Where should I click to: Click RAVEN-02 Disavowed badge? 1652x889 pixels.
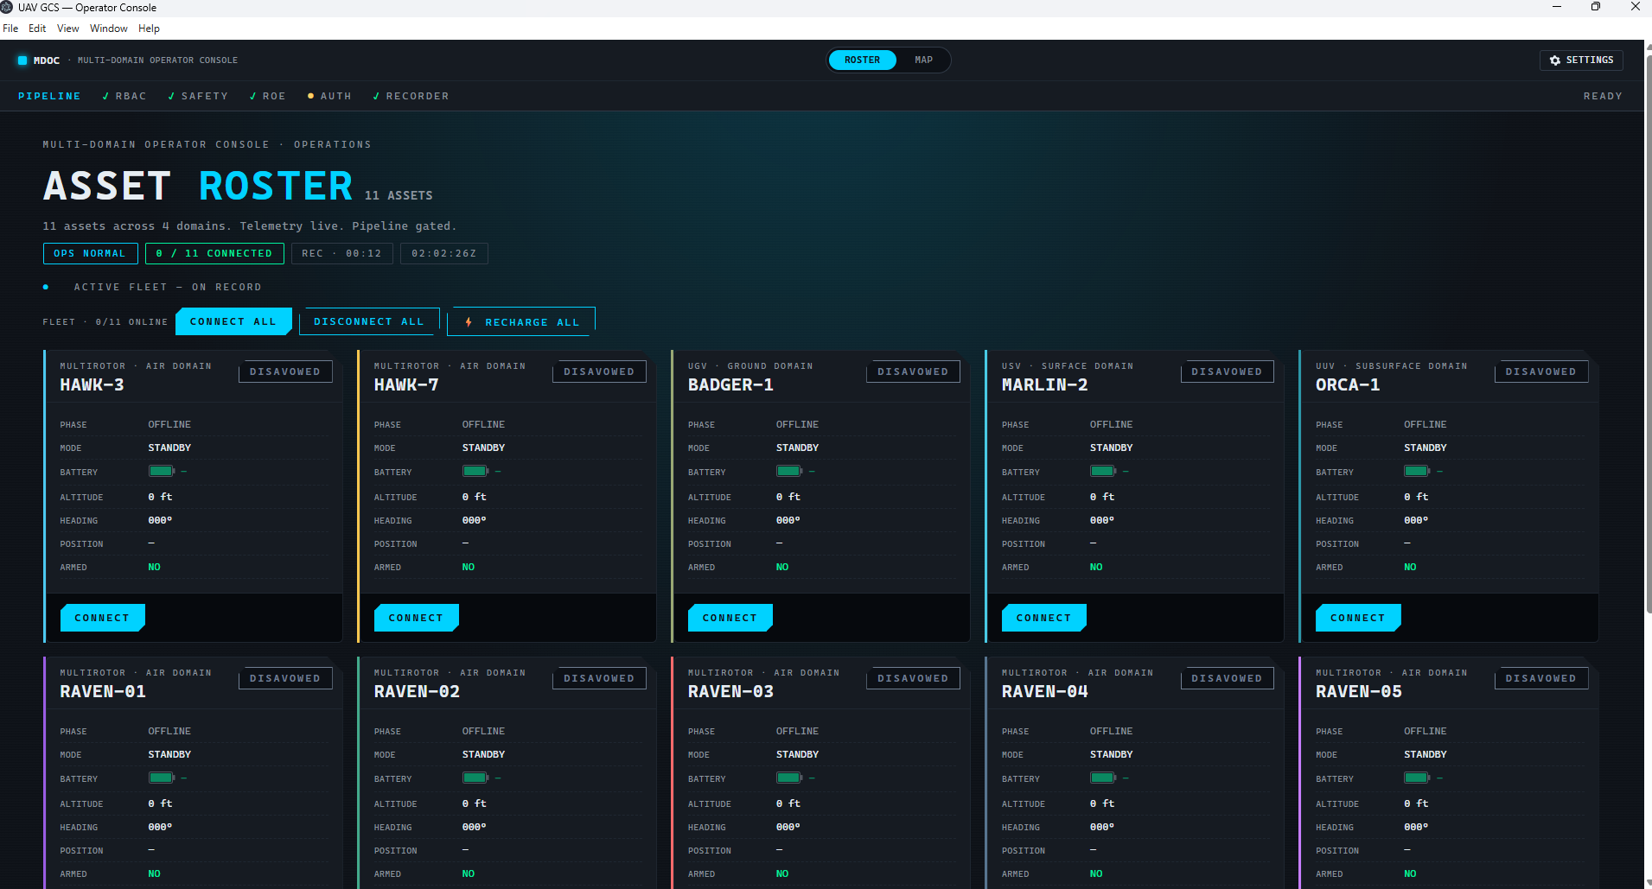click(599, 678)
